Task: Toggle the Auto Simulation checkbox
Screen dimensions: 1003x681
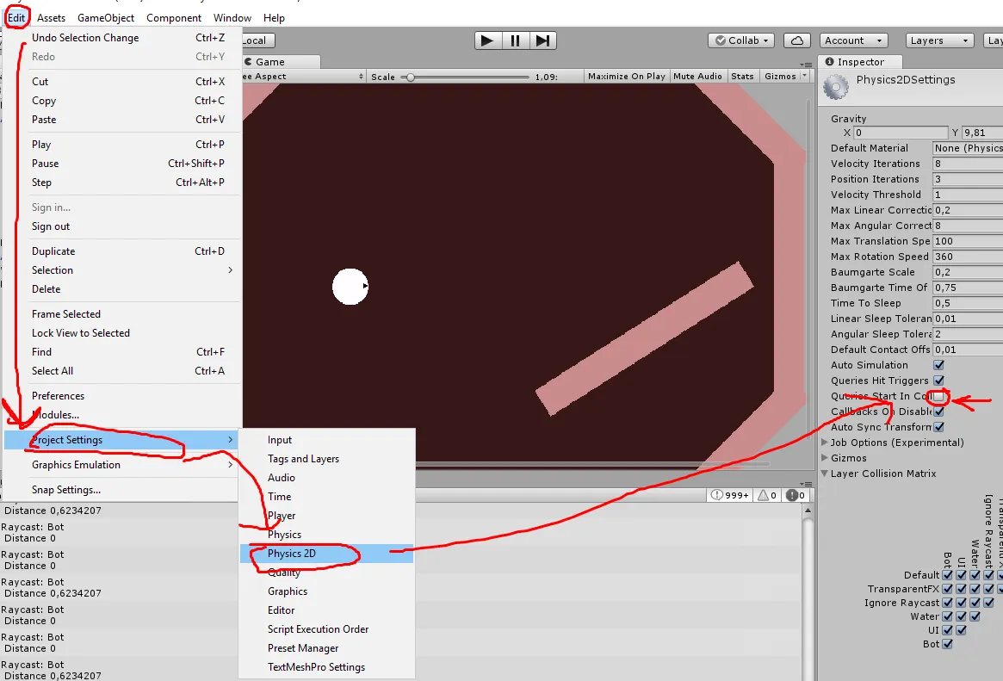Action: coord(938,365)
